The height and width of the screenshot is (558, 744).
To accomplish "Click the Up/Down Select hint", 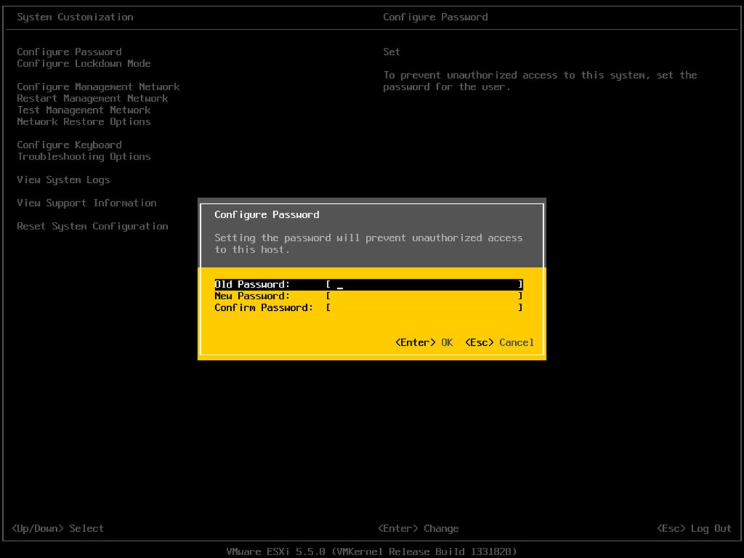I will [x=58, y=529].
